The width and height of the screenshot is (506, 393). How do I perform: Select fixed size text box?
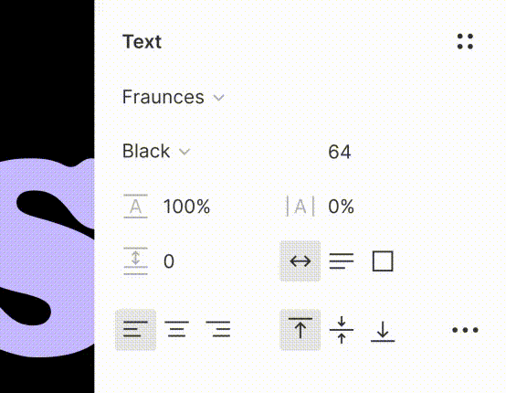pyautogui.click(x=383, y=260)
